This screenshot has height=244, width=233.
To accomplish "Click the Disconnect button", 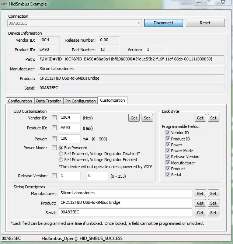I will (163, 23).
